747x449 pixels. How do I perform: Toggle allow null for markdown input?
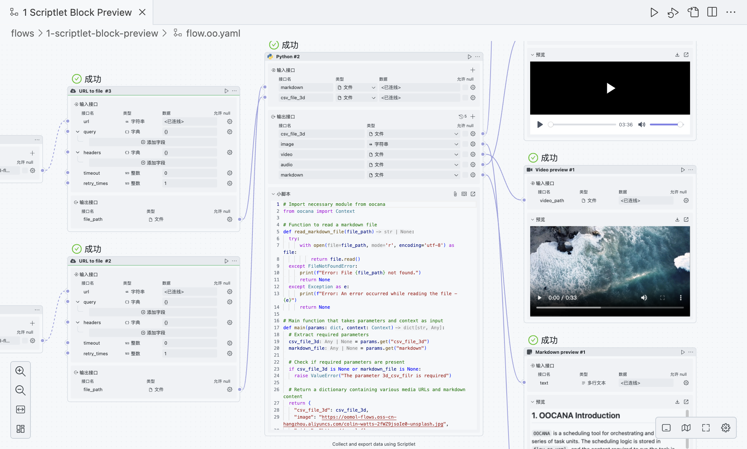[465, 88]
